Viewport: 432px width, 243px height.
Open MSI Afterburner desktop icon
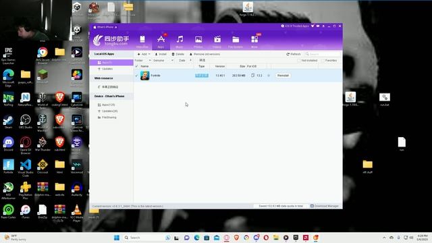(8, 190)
